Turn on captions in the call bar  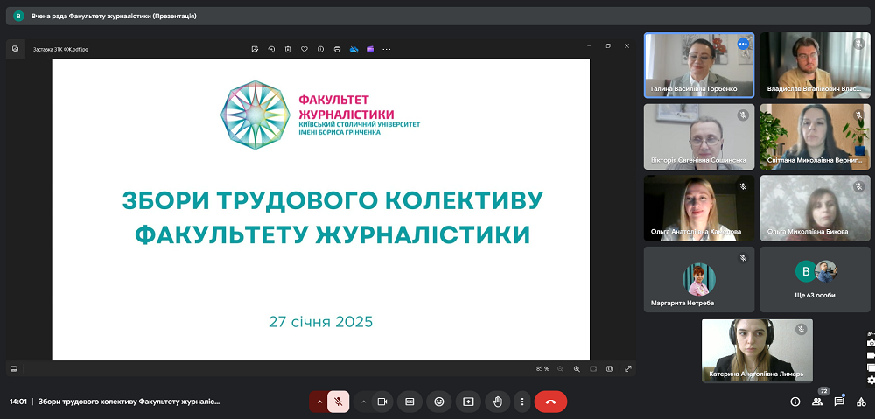click(x=409, y=402)
